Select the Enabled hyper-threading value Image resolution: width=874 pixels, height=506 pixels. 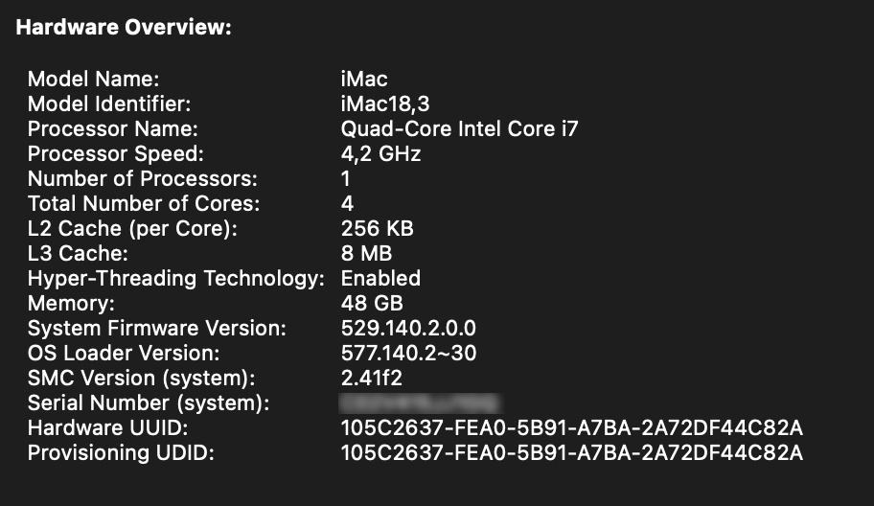pos(380,278)
